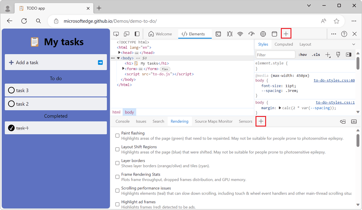362x210 pixels.
Task: Submit the blue arrow Add task button
Action: pos(100,62)
